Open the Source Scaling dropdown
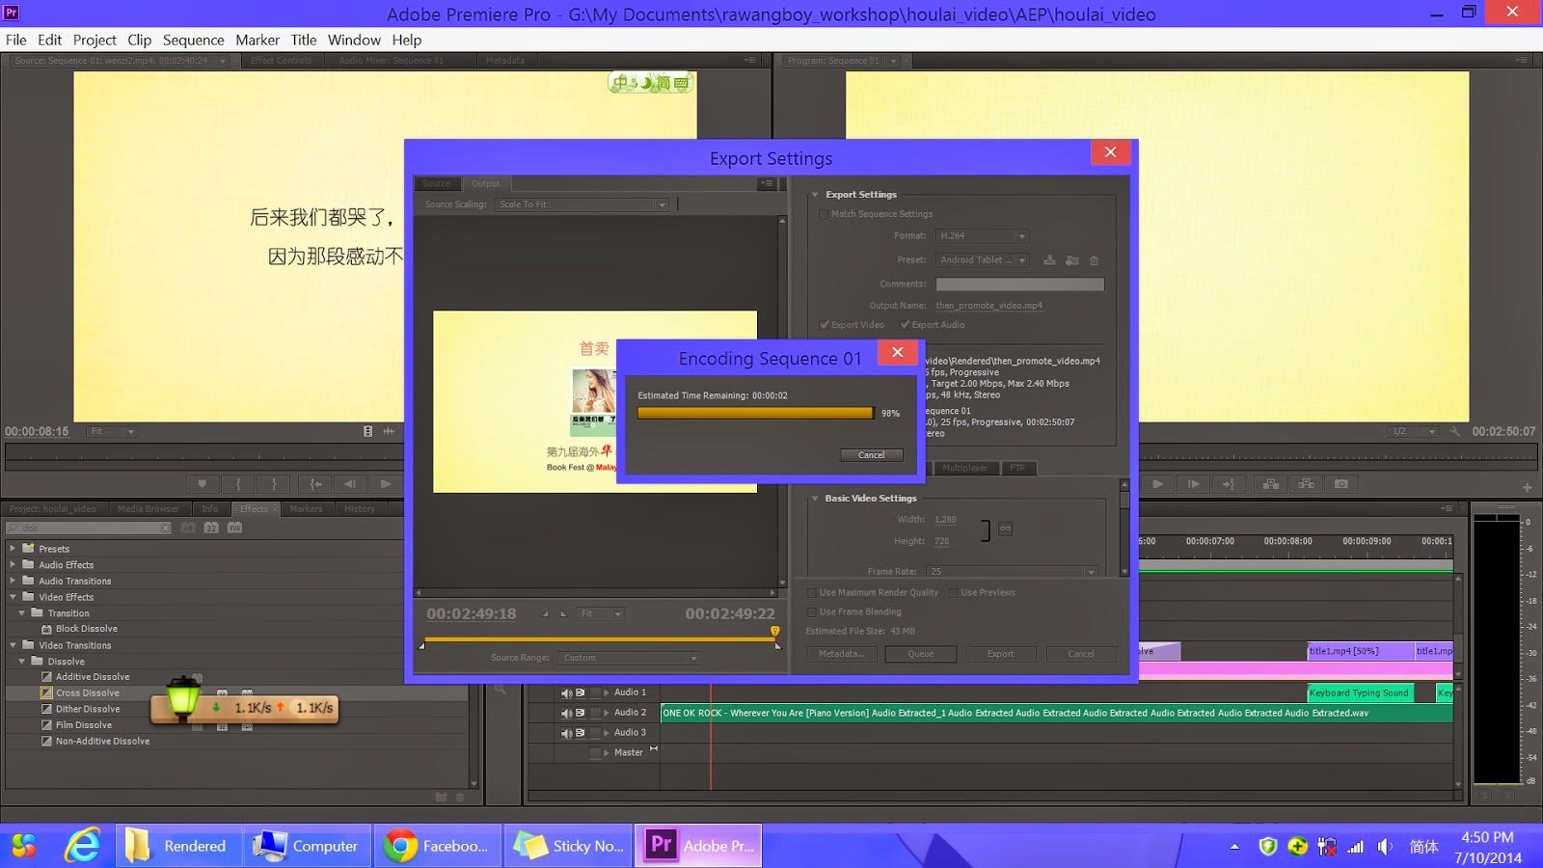1543x868 pixels. (582, 204)
